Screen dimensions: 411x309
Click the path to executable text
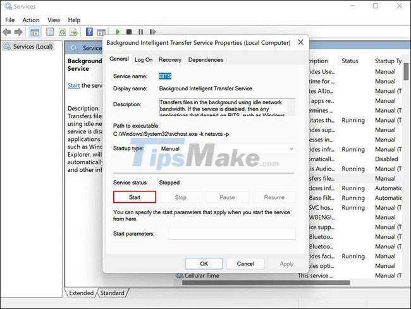171,134
